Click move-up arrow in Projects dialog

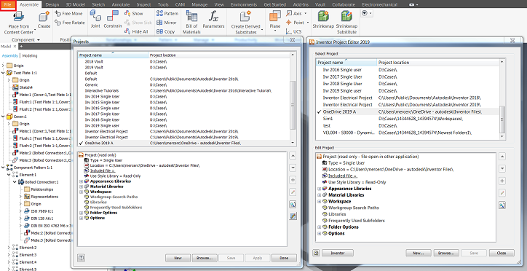click(x=293, y=156)
